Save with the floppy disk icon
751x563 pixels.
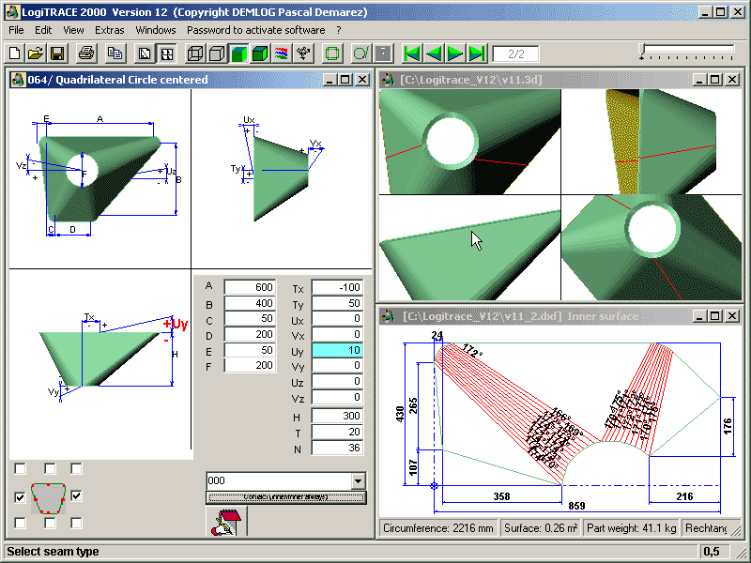click(57, 53)
